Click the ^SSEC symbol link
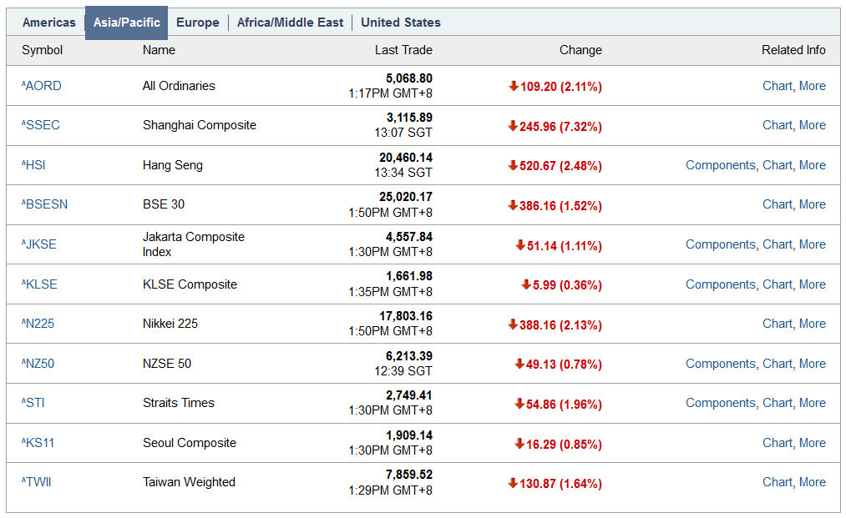Image resolution: width=846 pixels, height=518 pixels. pyautogui.click(x=41, y=125)
